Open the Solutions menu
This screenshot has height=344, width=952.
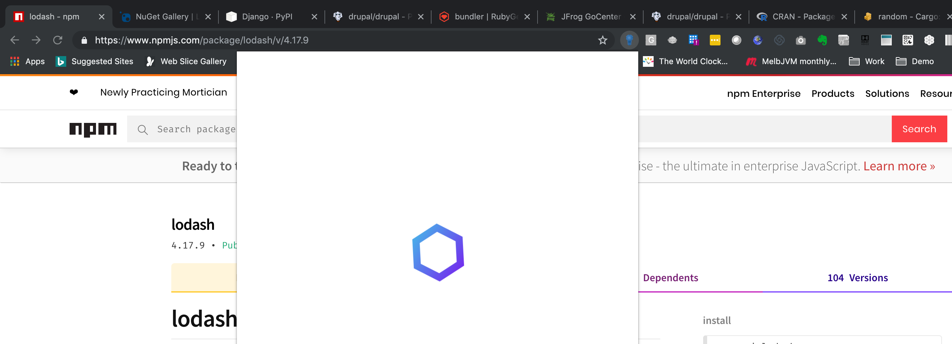point(887,94)
